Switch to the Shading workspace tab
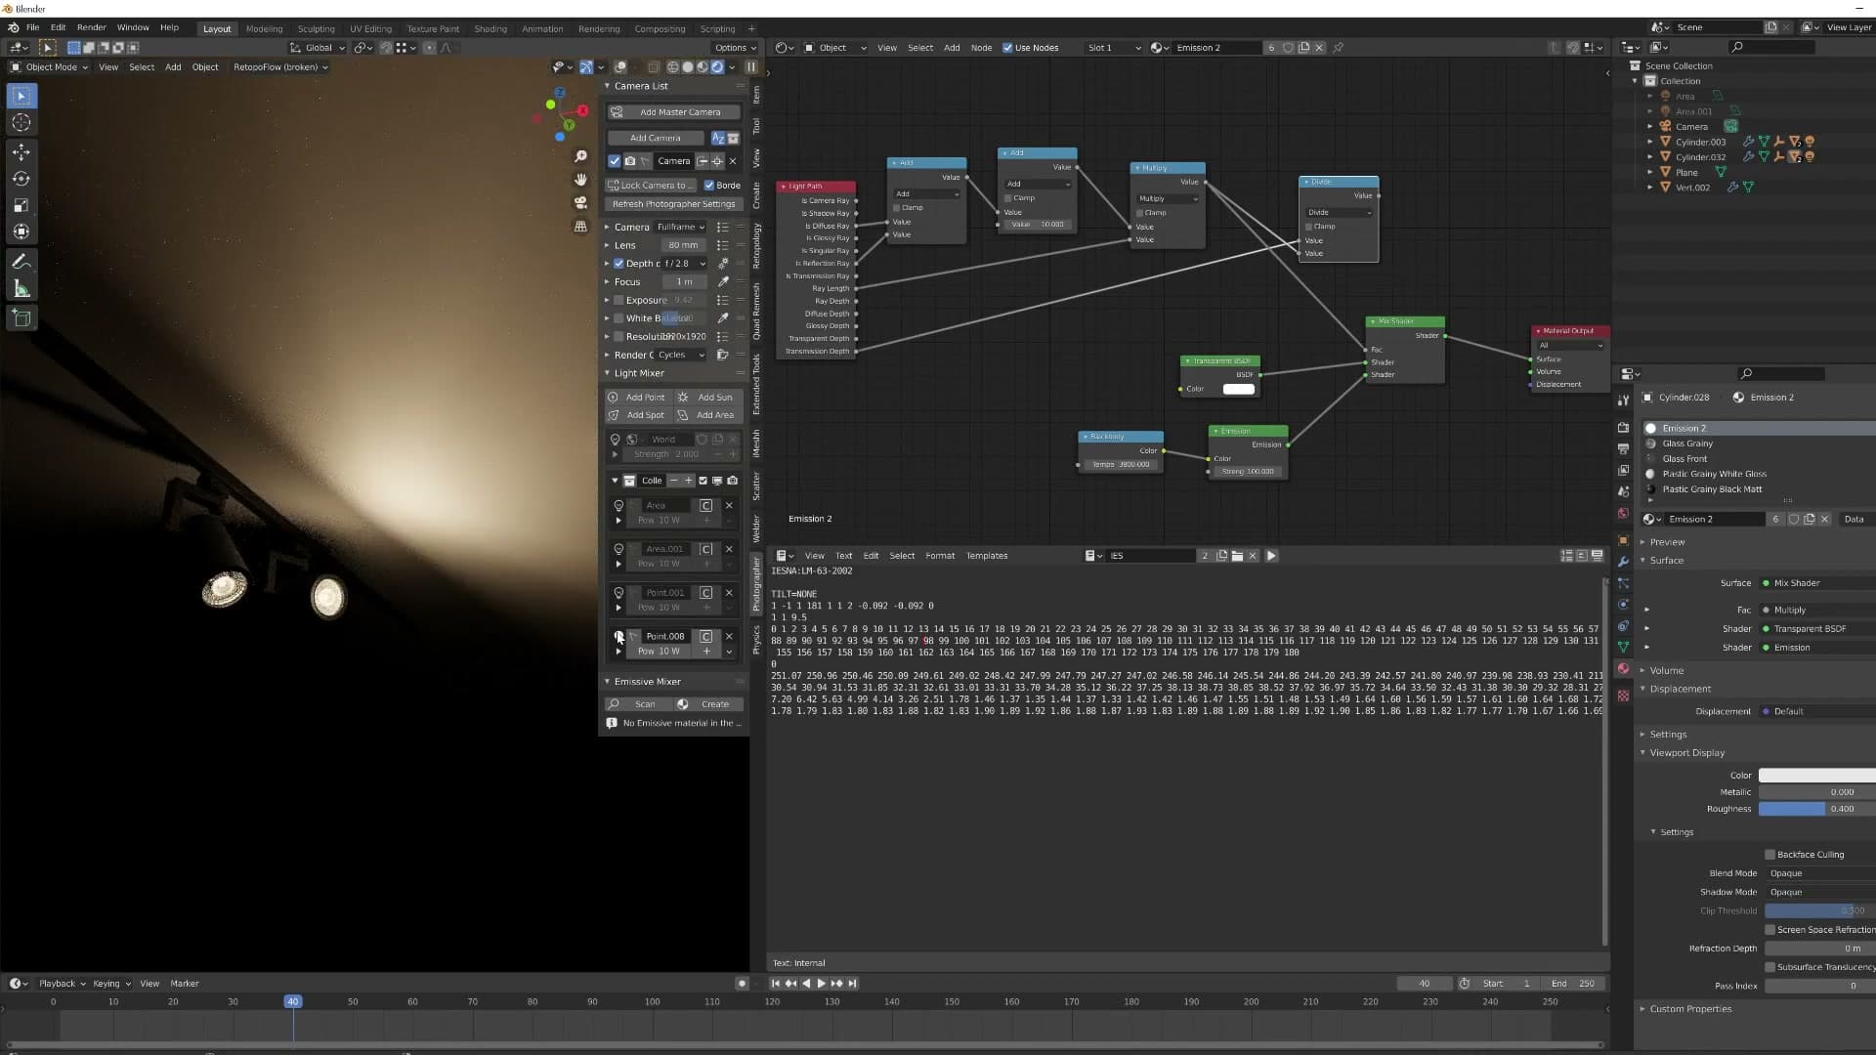This screenshot has width=1876, height=1055. pos(490,28)
